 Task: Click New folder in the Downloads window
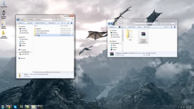(x=147, y=27)
